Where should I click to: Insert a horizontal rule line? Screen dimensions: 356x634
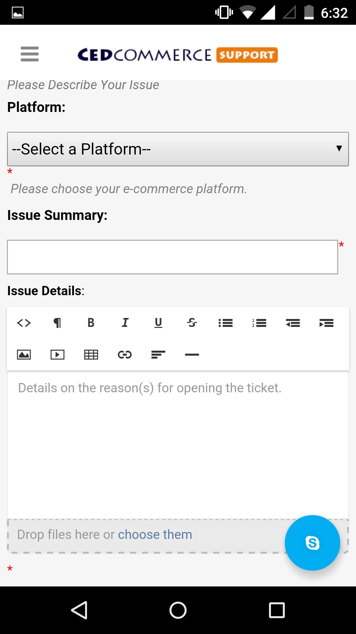192,355
